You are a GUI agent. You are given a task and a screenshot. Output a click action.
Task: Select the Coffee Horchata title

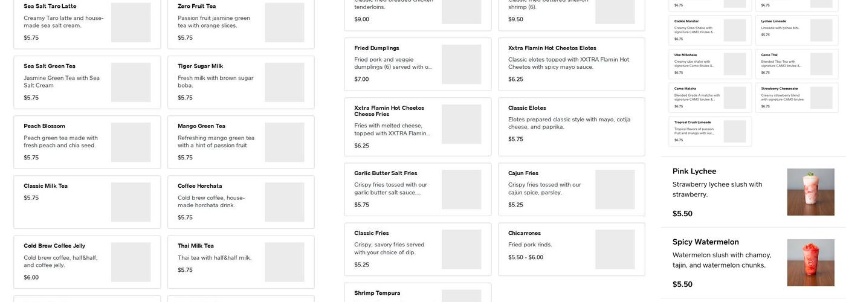(x=200, y=186)
